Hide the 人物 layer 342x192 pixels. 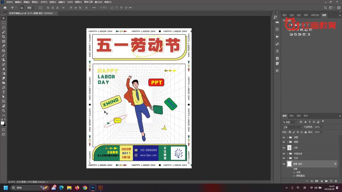click(284, 148)
